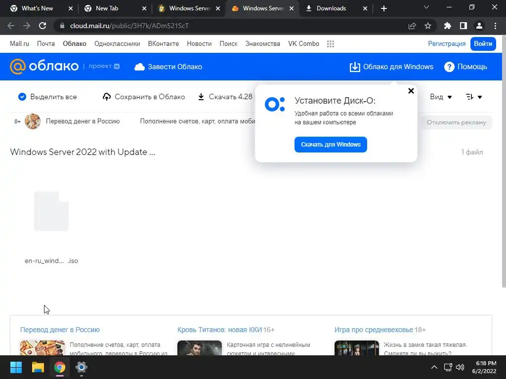Open the all-projects grid icon
This screenshot has height=379, width=506.
click(331, 44)
